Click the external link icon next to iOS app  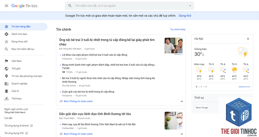pos(27,133)
